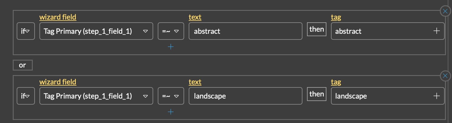The image size is (452, 123).
Task: Remove the landscape rule with X icon
Action: 445,76
